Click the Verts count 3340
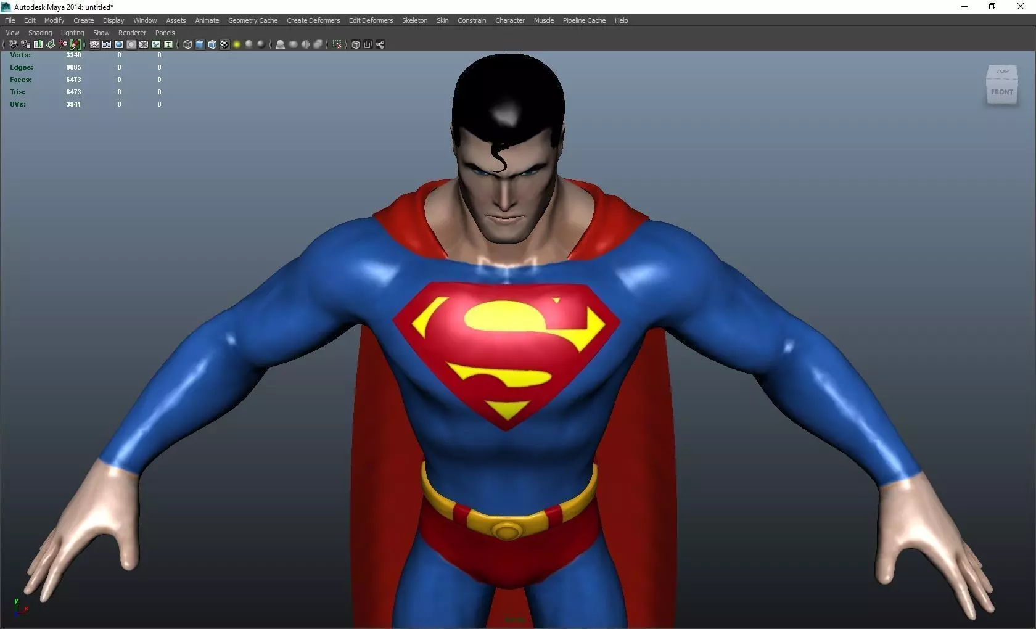 pos(73,55)
